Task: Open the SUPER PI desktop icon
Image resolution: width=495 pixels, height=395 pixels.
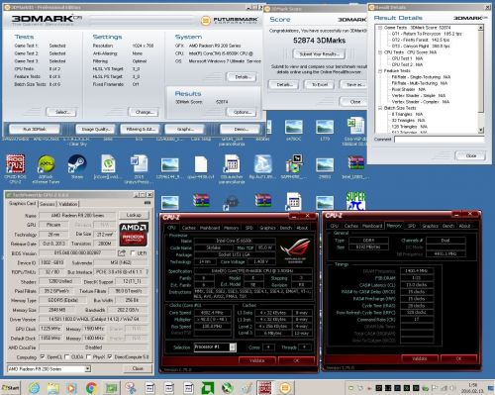Action: (x=355, y=200)
